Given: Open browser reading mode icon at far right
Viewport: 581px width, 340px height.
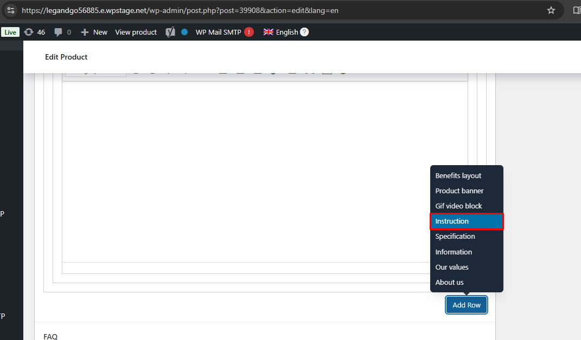Looking at the screenshot, I should [x=577, y=10].
